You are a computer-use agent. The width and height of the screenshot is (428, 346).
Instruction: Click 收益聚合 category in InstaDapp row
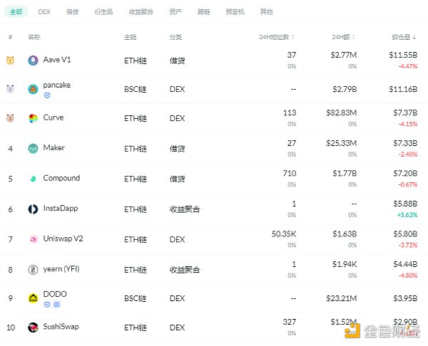tap(185, 209)
